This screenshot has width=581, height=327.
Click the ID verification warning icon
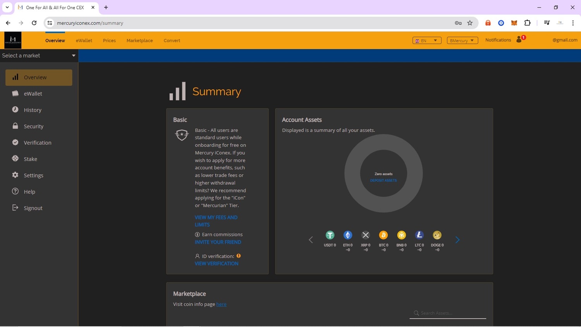pyautogui.click(x=239, y=256)
